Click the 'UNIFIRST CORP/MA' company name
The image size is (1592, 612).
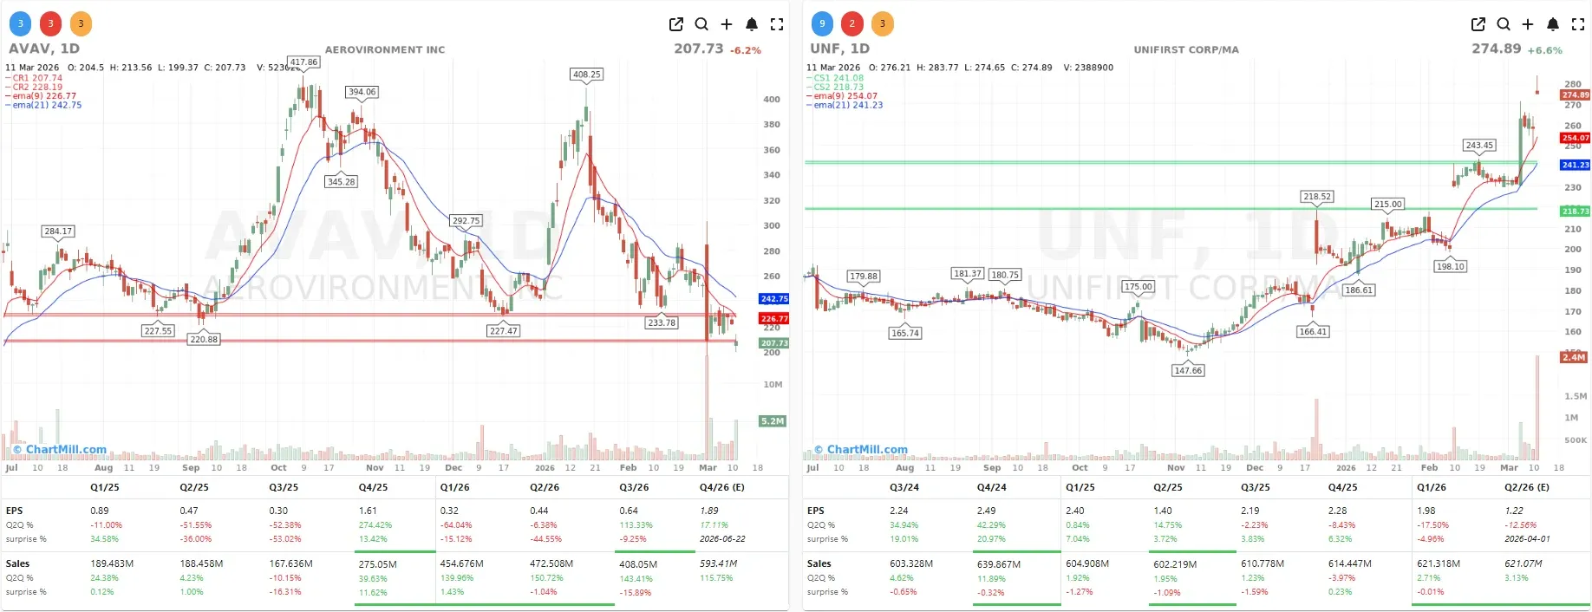point(1186,49)
